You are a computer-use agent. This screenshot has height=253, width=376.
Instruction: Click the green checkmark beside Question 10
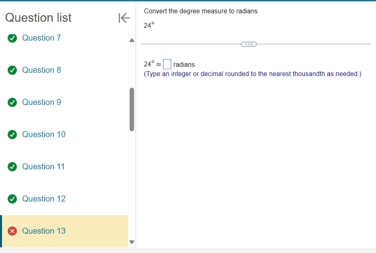pos(12,135)
